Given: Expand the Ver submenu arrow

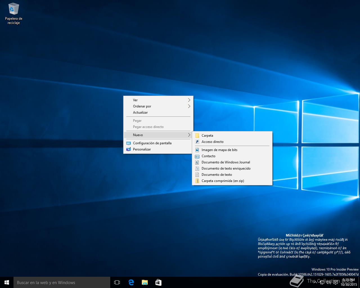Looking at the screenshot, I should (x=189, y=100).
